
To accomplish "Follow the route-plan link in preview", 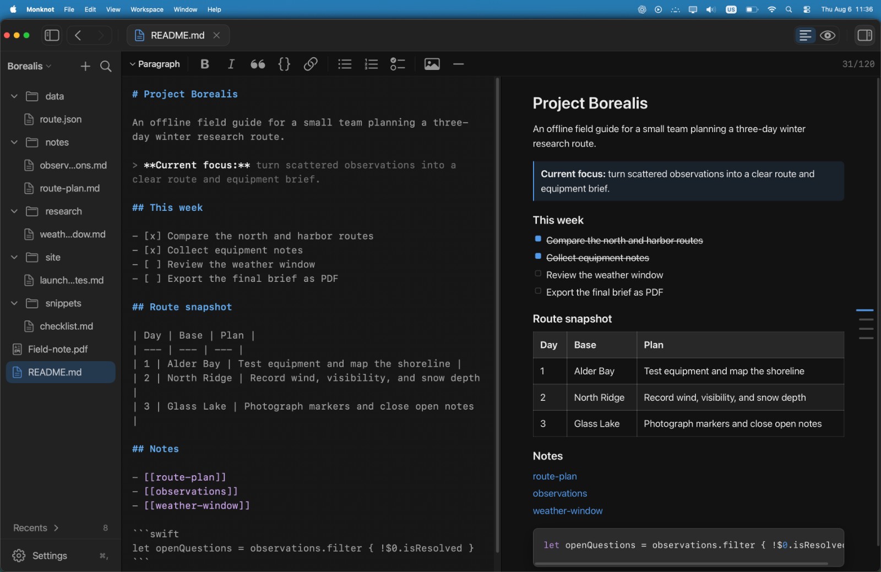I will coord(554,476).
